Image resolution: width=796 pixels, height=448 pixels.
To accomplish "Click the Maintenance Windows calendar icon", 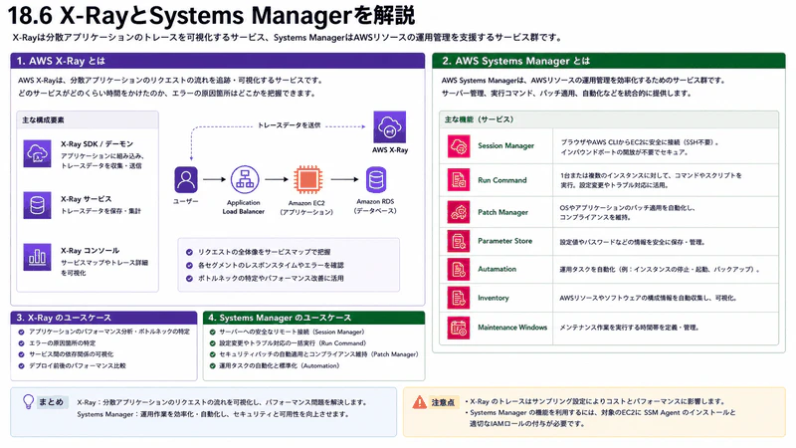I will (x=459, y=328).
